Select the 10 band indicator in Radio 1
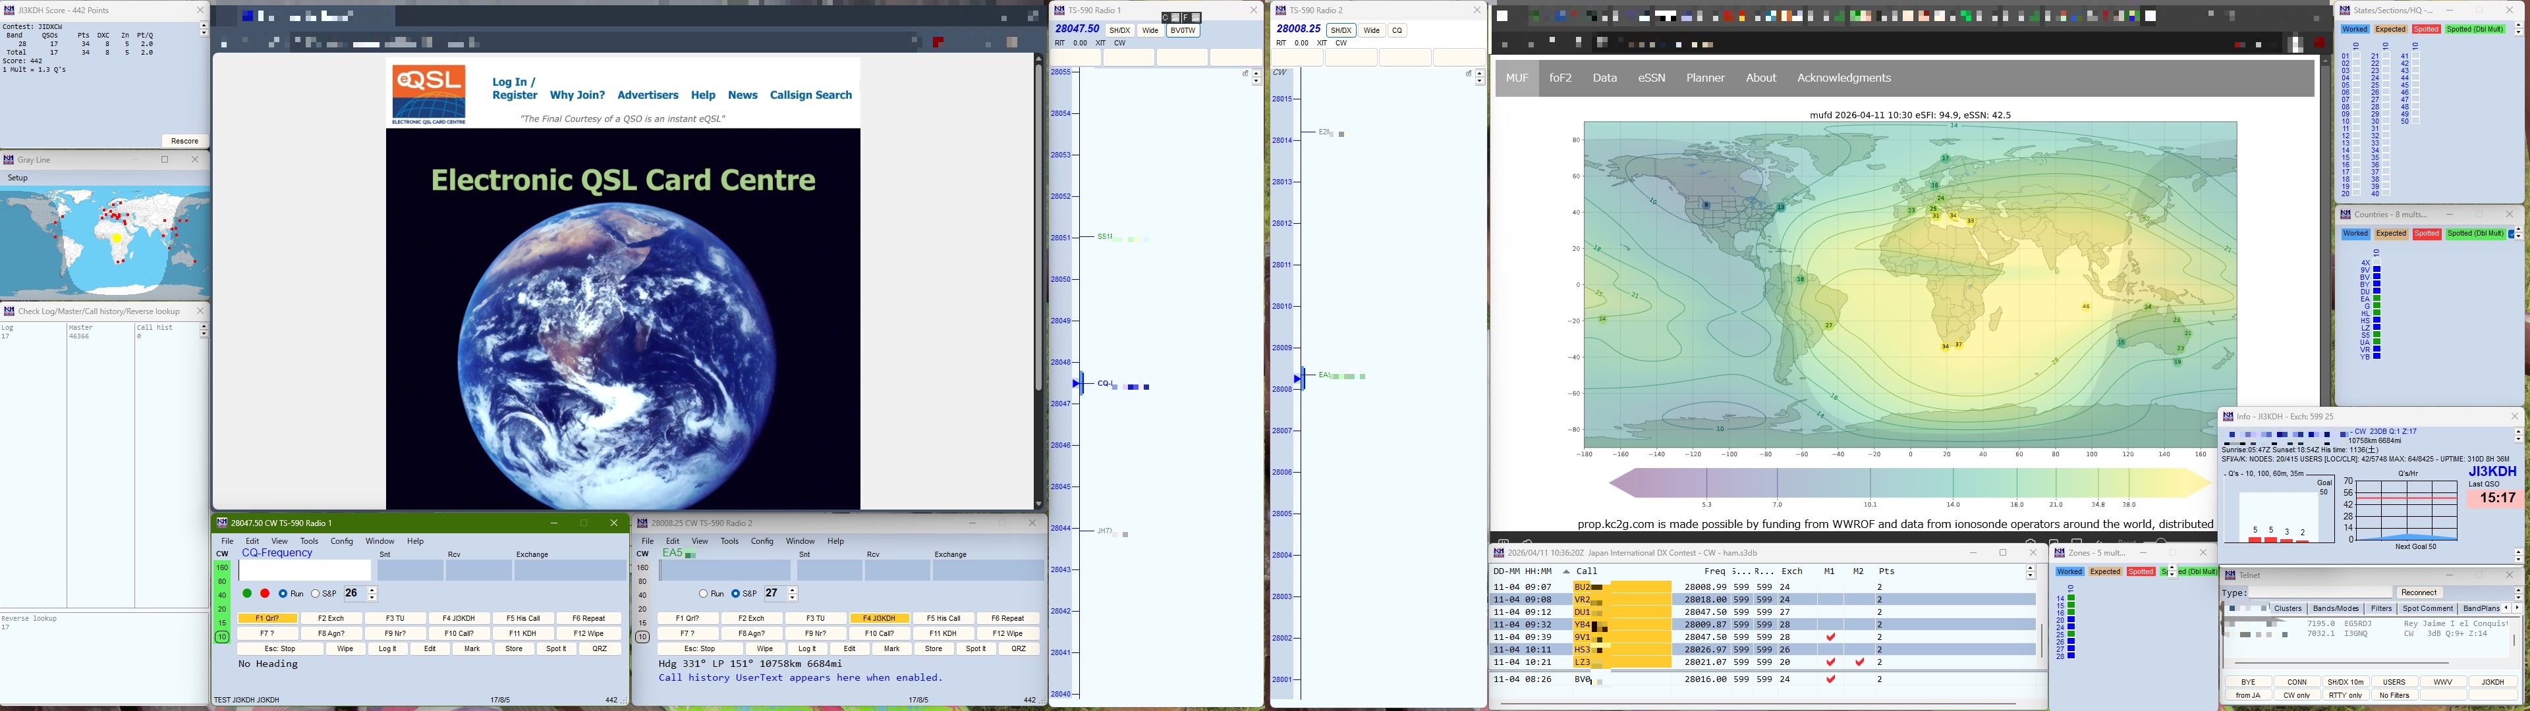Image resolution: width=2530 pixels, height=711 pixels. [222, 637]
